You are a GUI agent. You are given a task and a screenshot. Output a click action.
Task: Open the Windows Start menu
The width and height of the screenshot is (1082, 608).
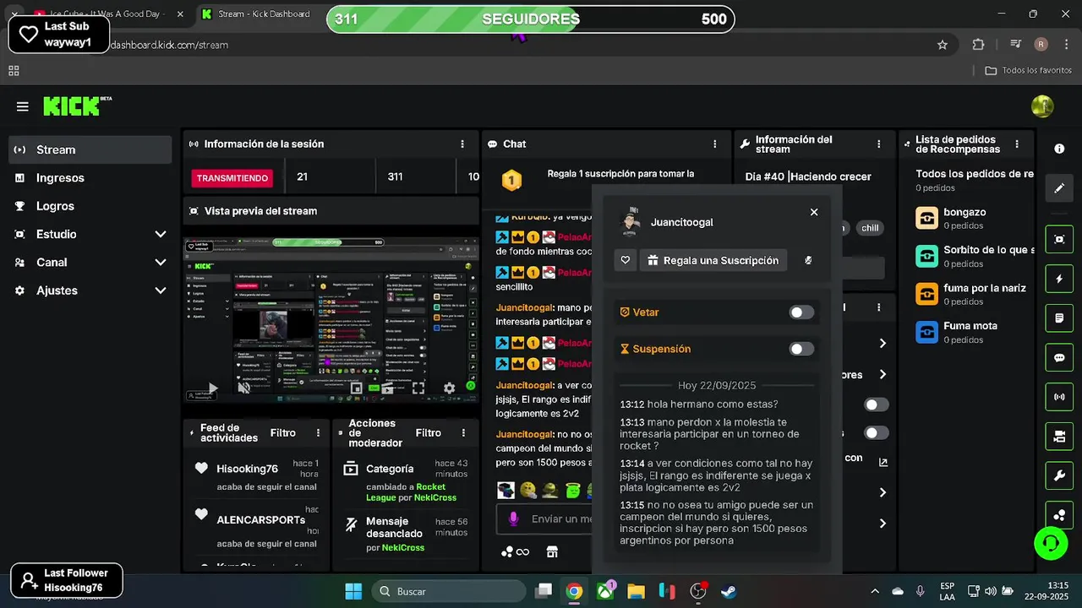(x=353, y=591)
